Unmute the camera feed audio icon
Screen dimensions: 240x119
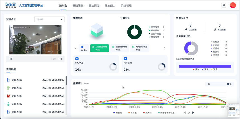tap(54, 59)
